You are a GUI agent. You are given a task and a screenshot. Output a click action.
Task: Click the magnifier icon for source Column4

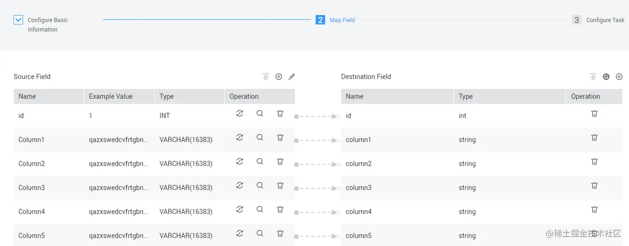260,209
